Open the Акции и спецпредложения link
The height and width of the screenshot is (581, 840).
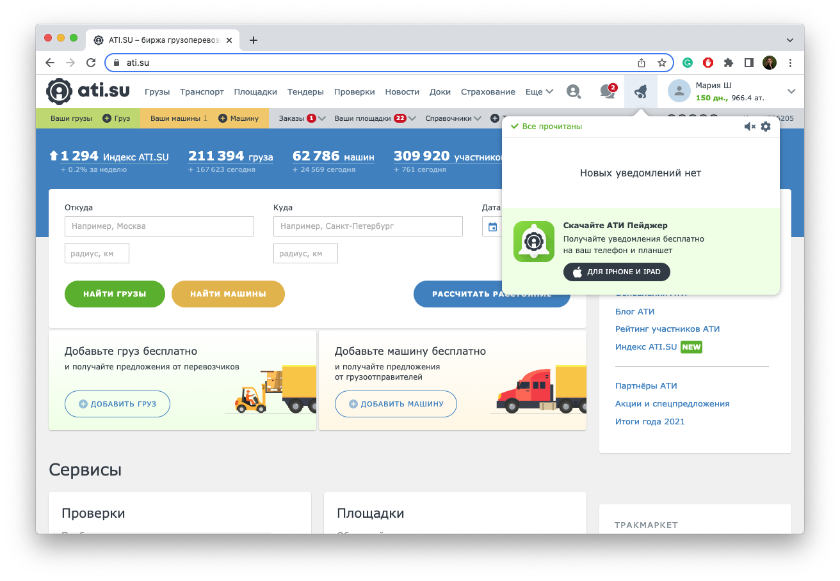(x=672, y=404)
